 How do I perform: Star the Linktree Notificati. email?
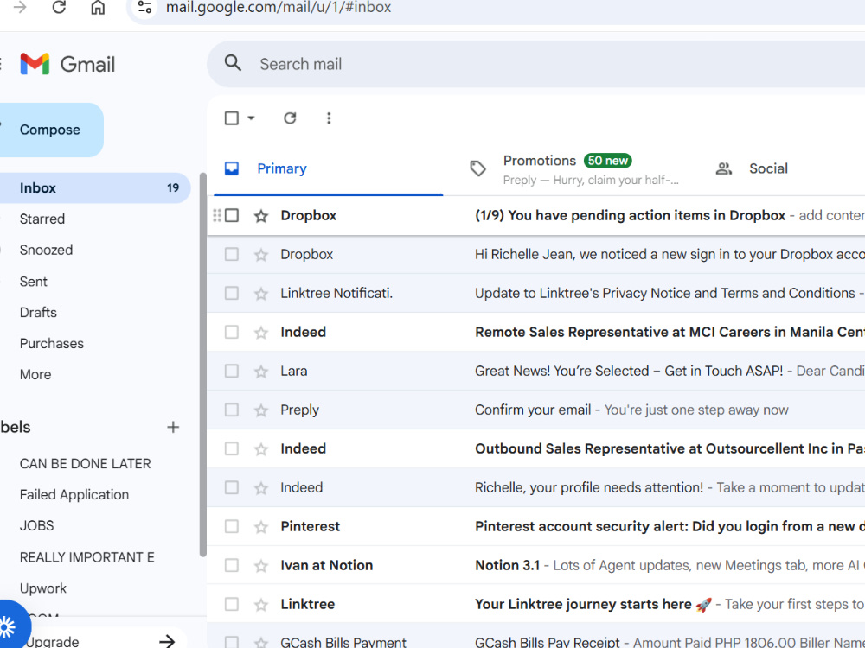pyautogui.click(x=261, y=294)
